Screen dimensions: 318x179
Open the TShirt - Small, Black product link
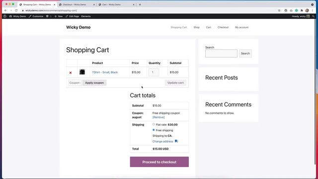click(105, 72)
